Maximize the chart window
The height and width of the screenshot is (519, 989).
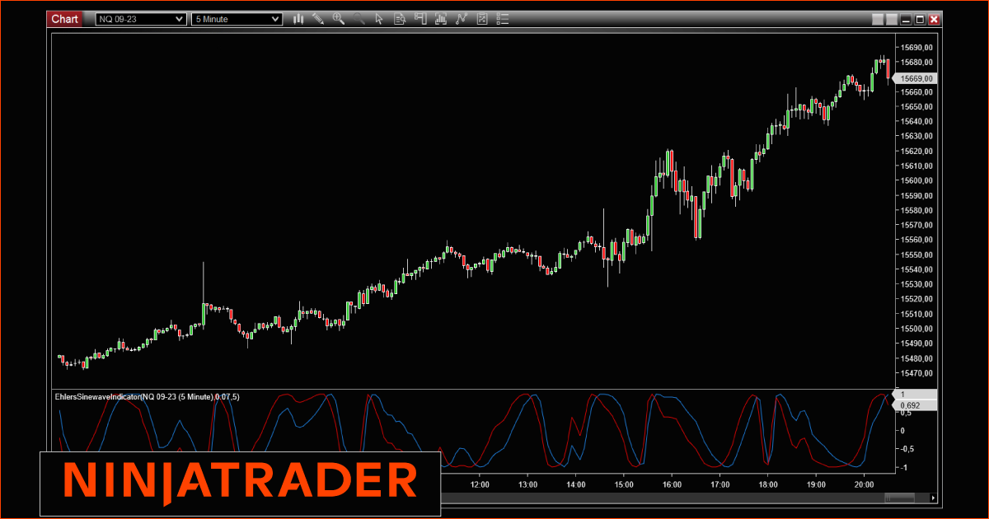920,19
